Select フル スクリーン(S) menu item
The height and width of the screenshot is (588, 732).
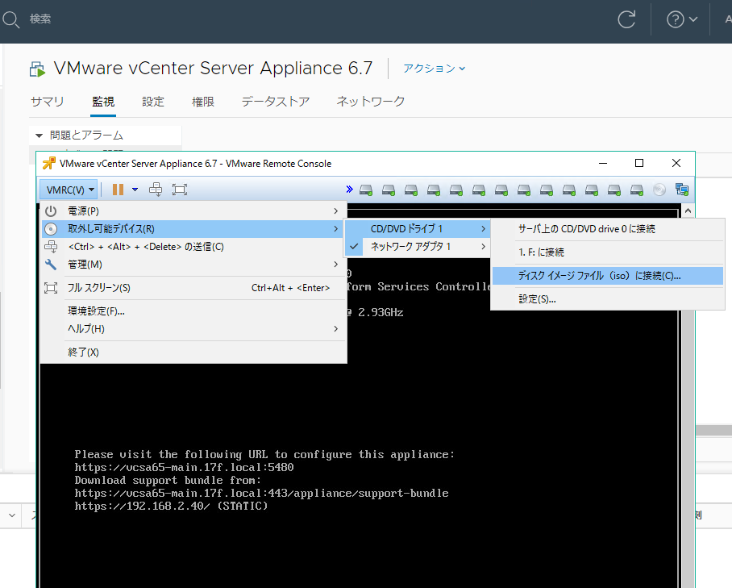pos(193,288)
